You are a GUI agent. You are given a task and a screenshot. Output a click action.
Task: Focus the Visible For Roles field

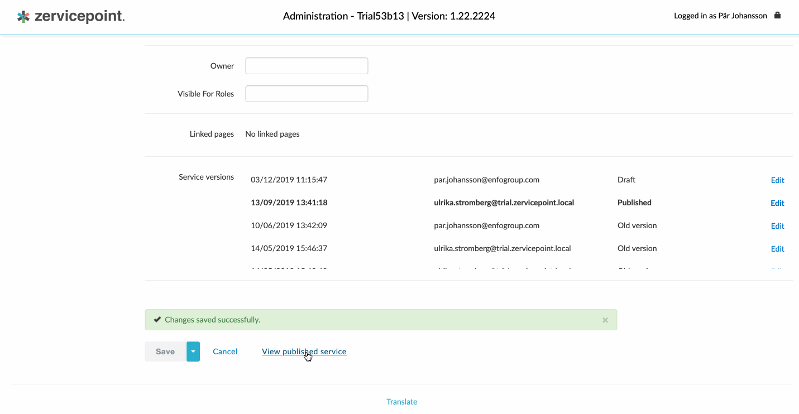pos(307,94)
